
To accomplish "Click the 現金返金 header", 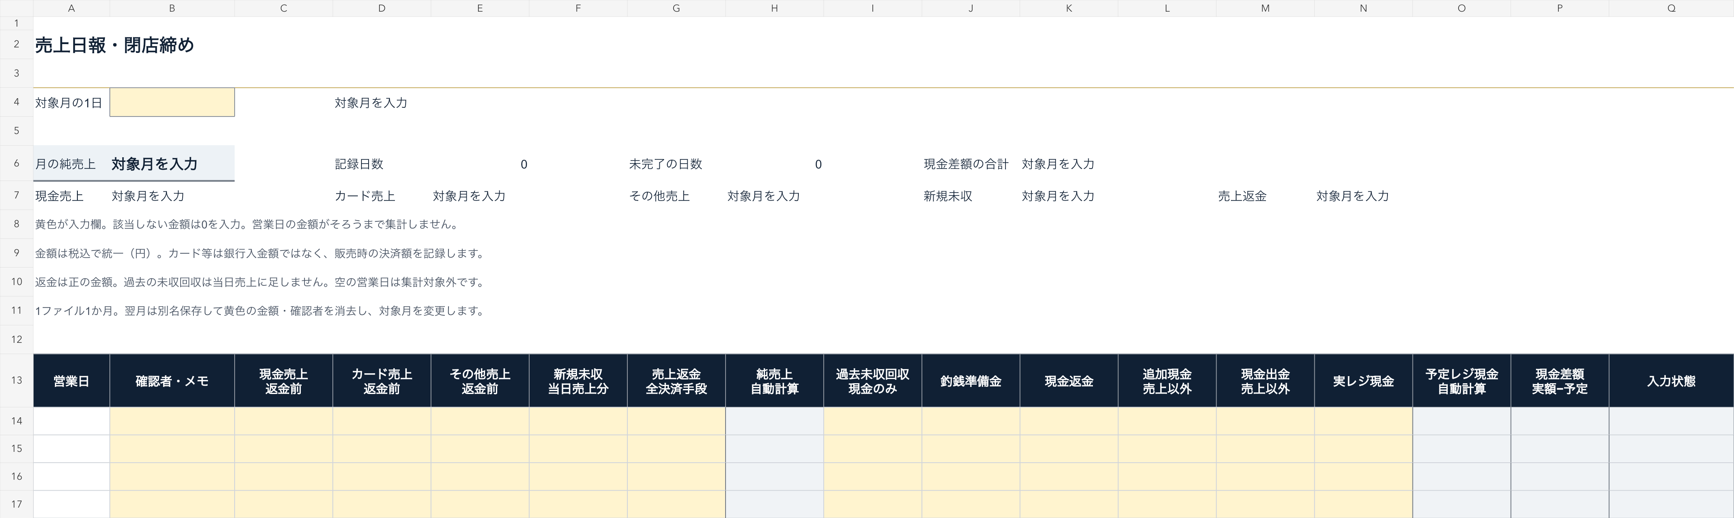I will (x=1069, y=381).
